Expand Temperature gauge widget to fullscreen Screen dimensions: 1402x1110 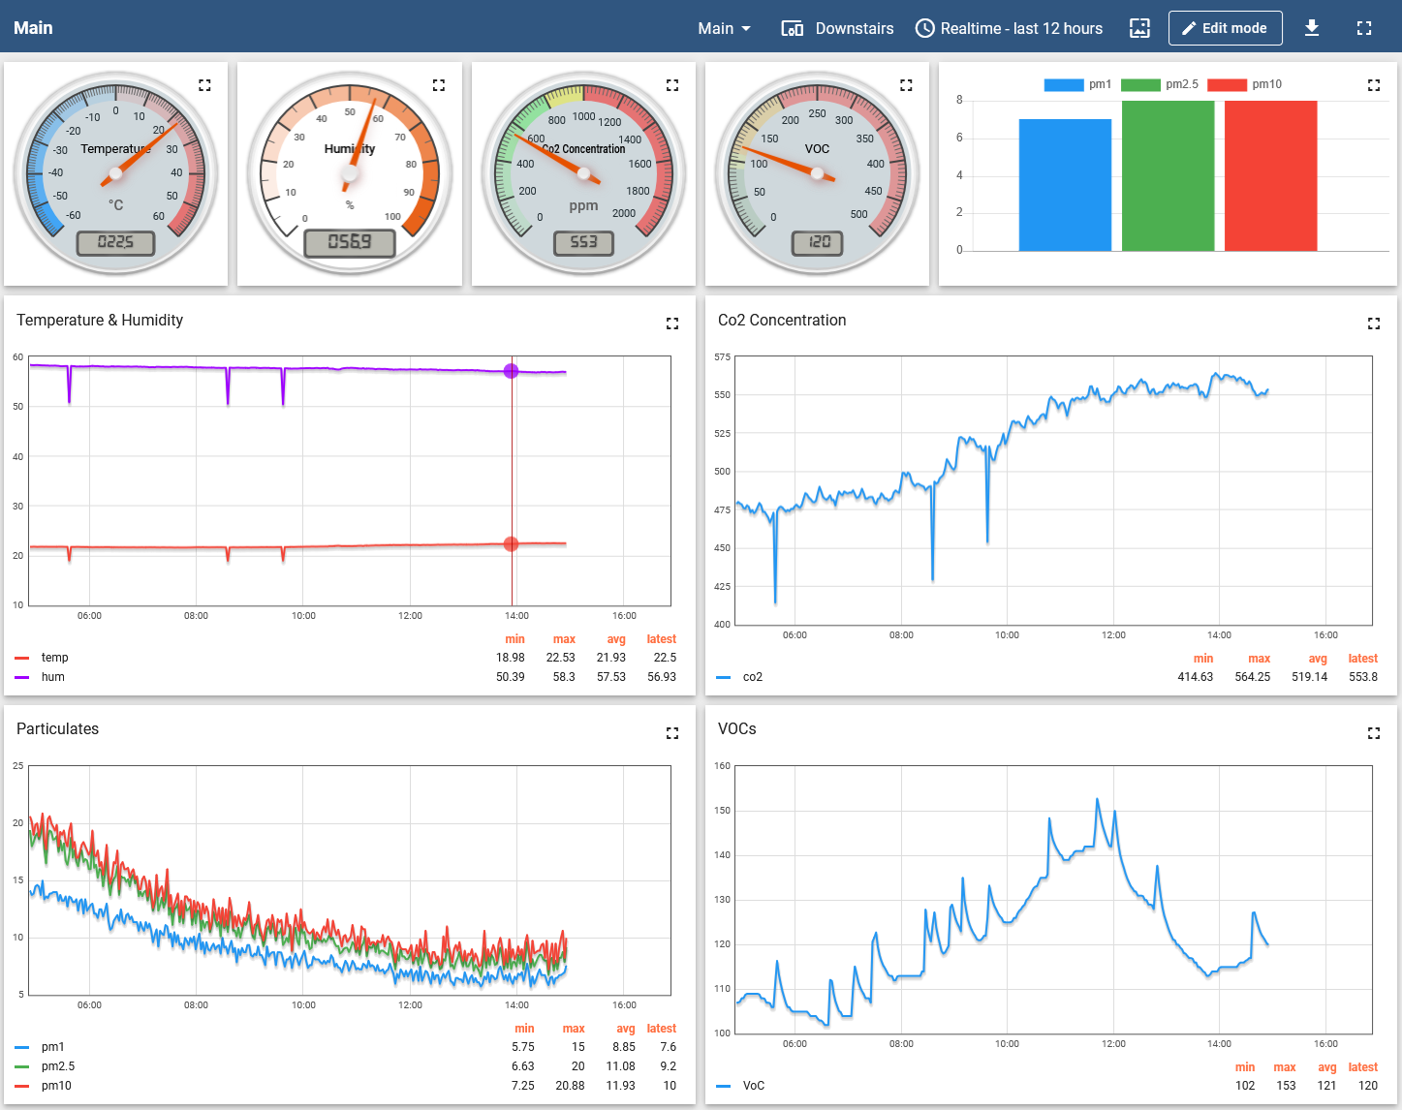(204, 85)
